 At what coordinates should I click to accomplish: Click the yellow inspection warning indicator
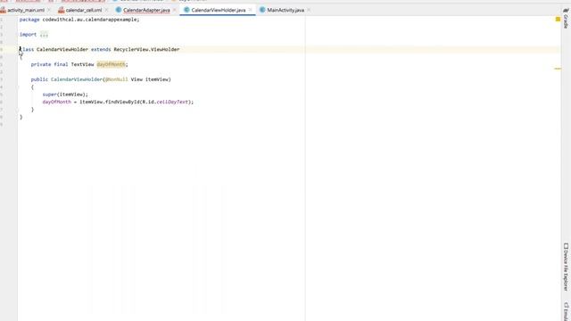(558, 20)
